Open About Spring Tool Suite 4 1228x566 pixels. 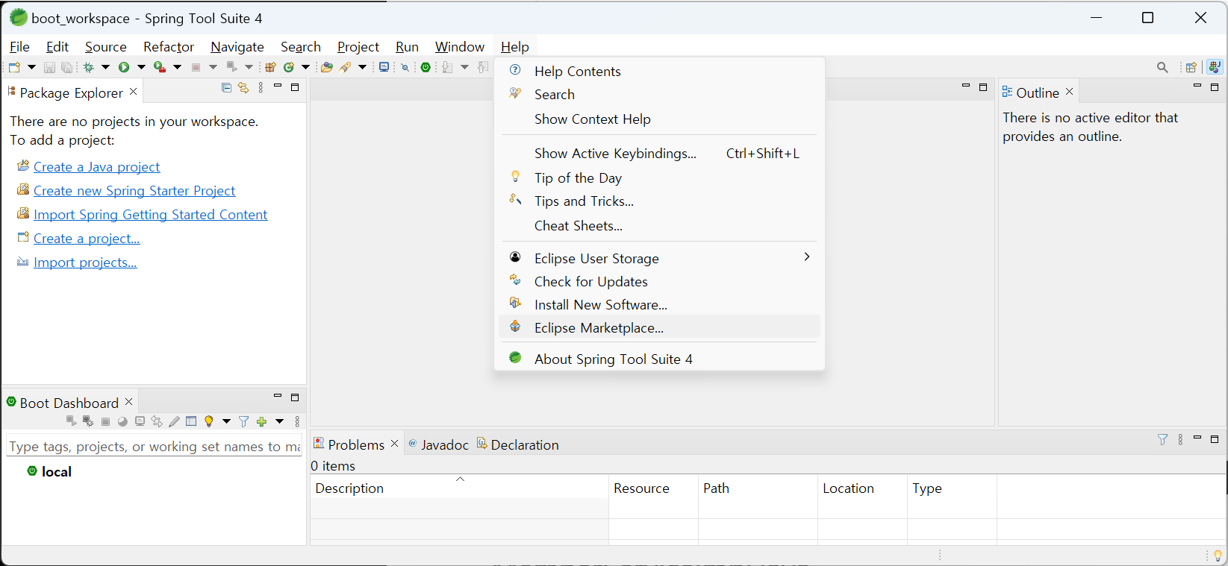659,359
